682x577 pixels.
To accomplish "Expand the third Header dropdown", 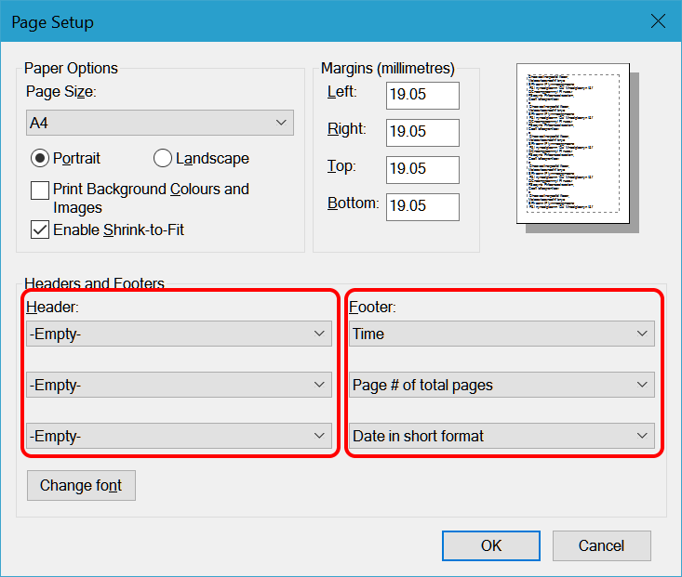I will pos(179,436).
